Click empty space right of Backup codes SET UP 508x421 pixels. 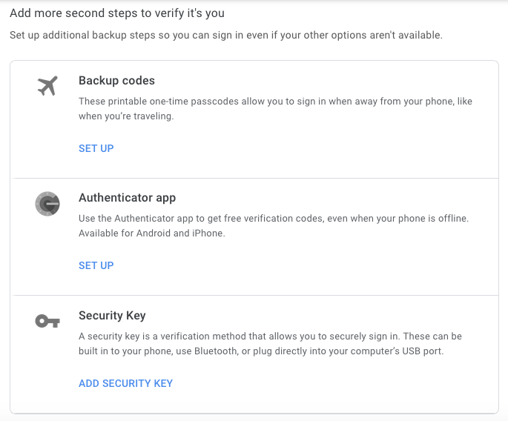point(297,148)
